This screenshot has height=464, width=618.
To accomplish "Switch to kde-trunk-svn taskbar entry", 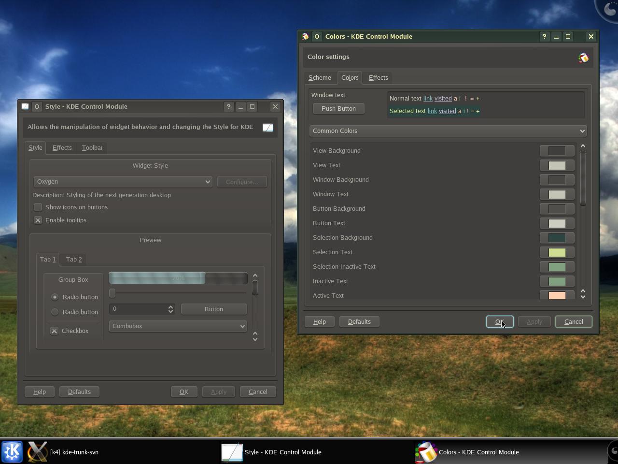I will click(74, 452).
